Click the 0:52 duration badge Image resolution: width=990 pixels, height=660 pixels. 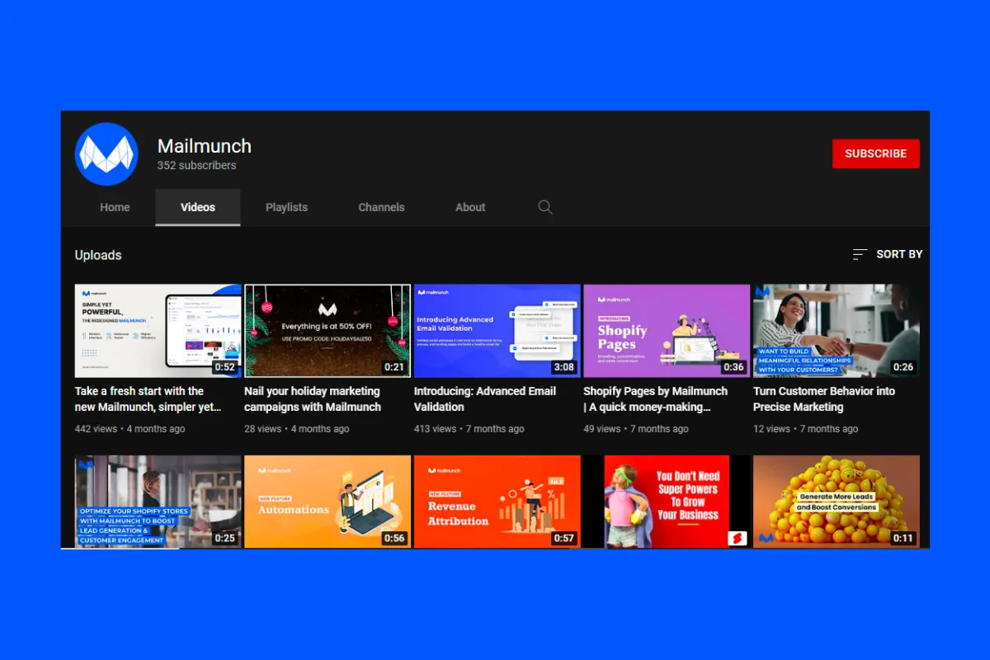click(224, 367)
